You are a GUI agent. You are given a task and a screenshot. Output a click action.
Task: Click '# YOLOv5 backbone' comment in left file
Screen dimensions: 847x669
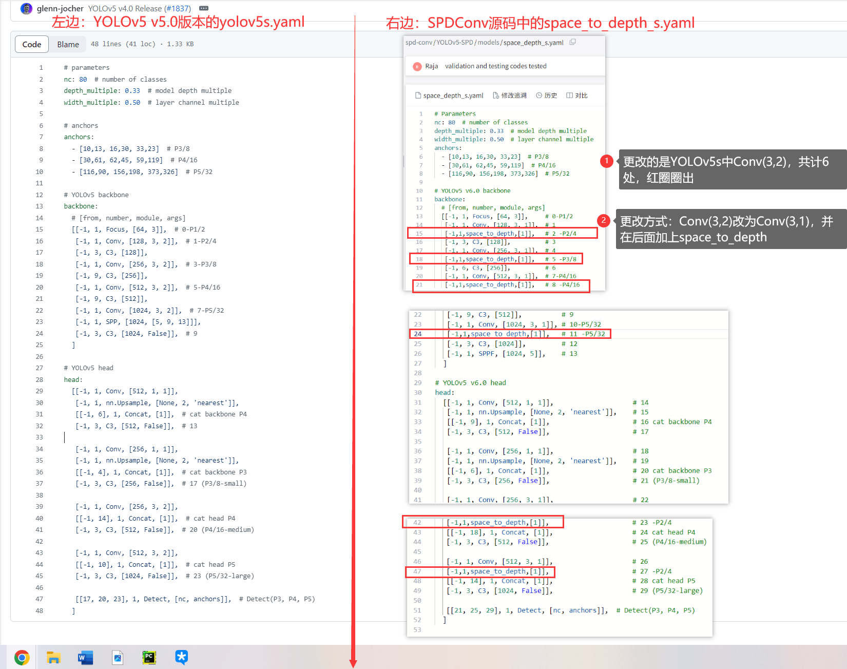coord(96,195)
